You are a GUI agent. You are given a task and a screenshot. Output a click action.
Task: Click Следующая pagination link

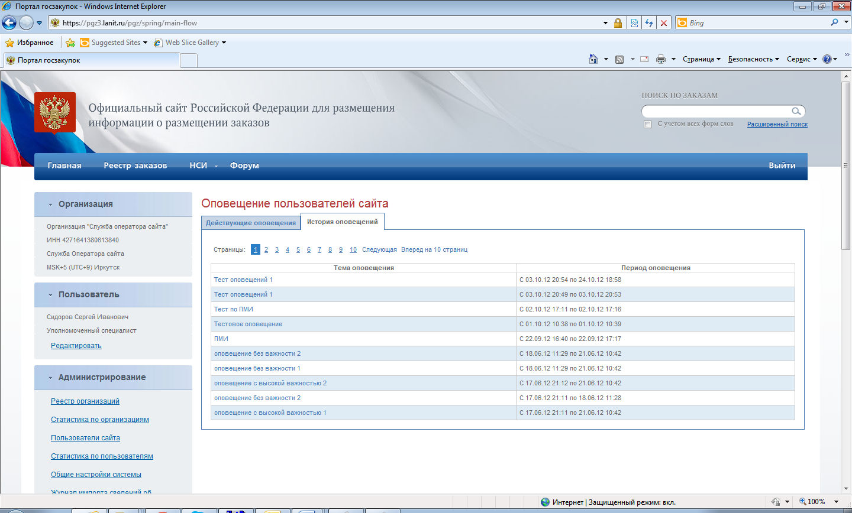click(x=379, y=250)
